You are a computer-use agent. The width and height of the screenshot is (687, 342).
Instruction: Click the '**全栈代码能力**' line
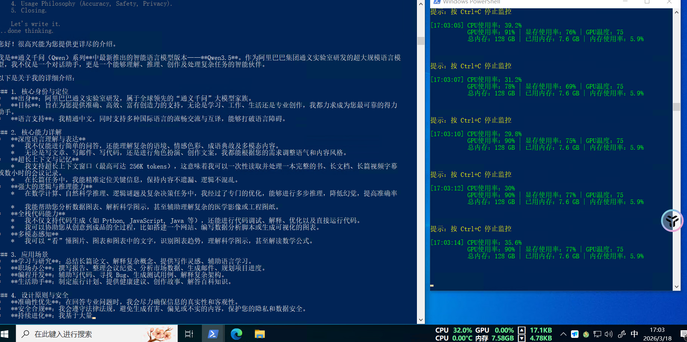[38, 214]
